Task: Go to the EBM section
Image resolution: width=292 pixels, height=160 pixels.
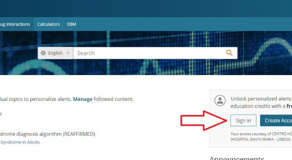Action: tap(71, 24)
